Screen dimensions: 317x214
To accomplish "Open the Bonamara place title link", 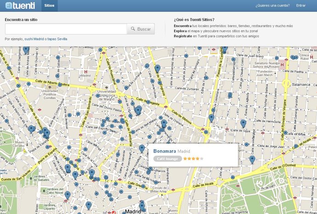I will (x=164, y=151).
